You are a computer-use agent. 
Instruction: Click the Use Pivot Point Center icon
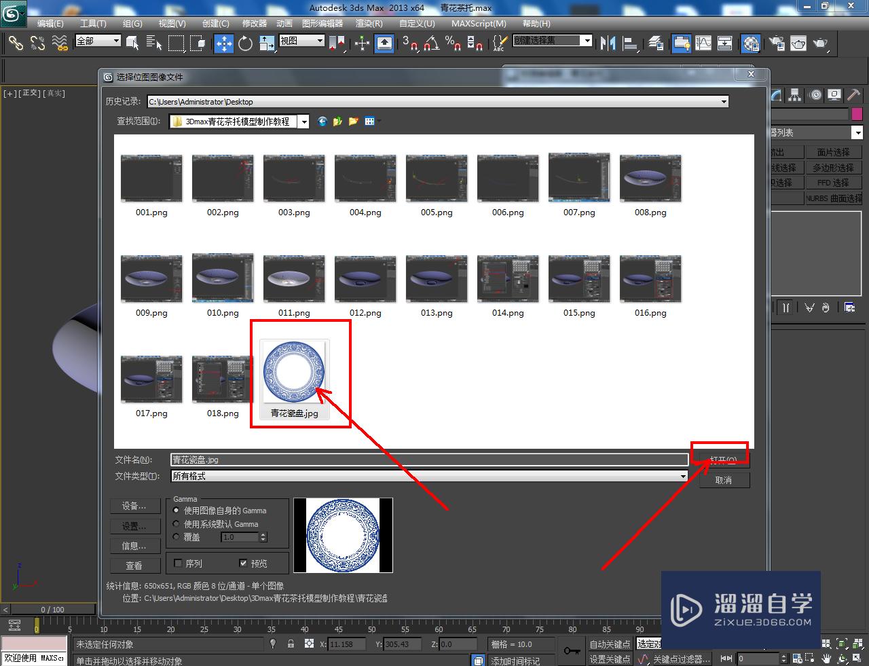coord(337,43)
